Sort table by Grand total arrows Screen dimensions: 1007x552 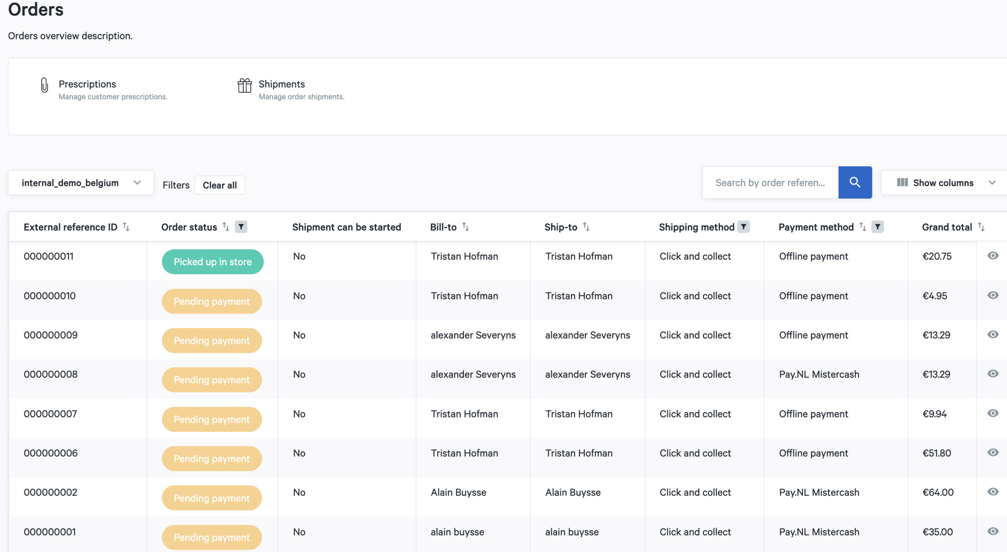pyautogui.click(x=981, y=227)
